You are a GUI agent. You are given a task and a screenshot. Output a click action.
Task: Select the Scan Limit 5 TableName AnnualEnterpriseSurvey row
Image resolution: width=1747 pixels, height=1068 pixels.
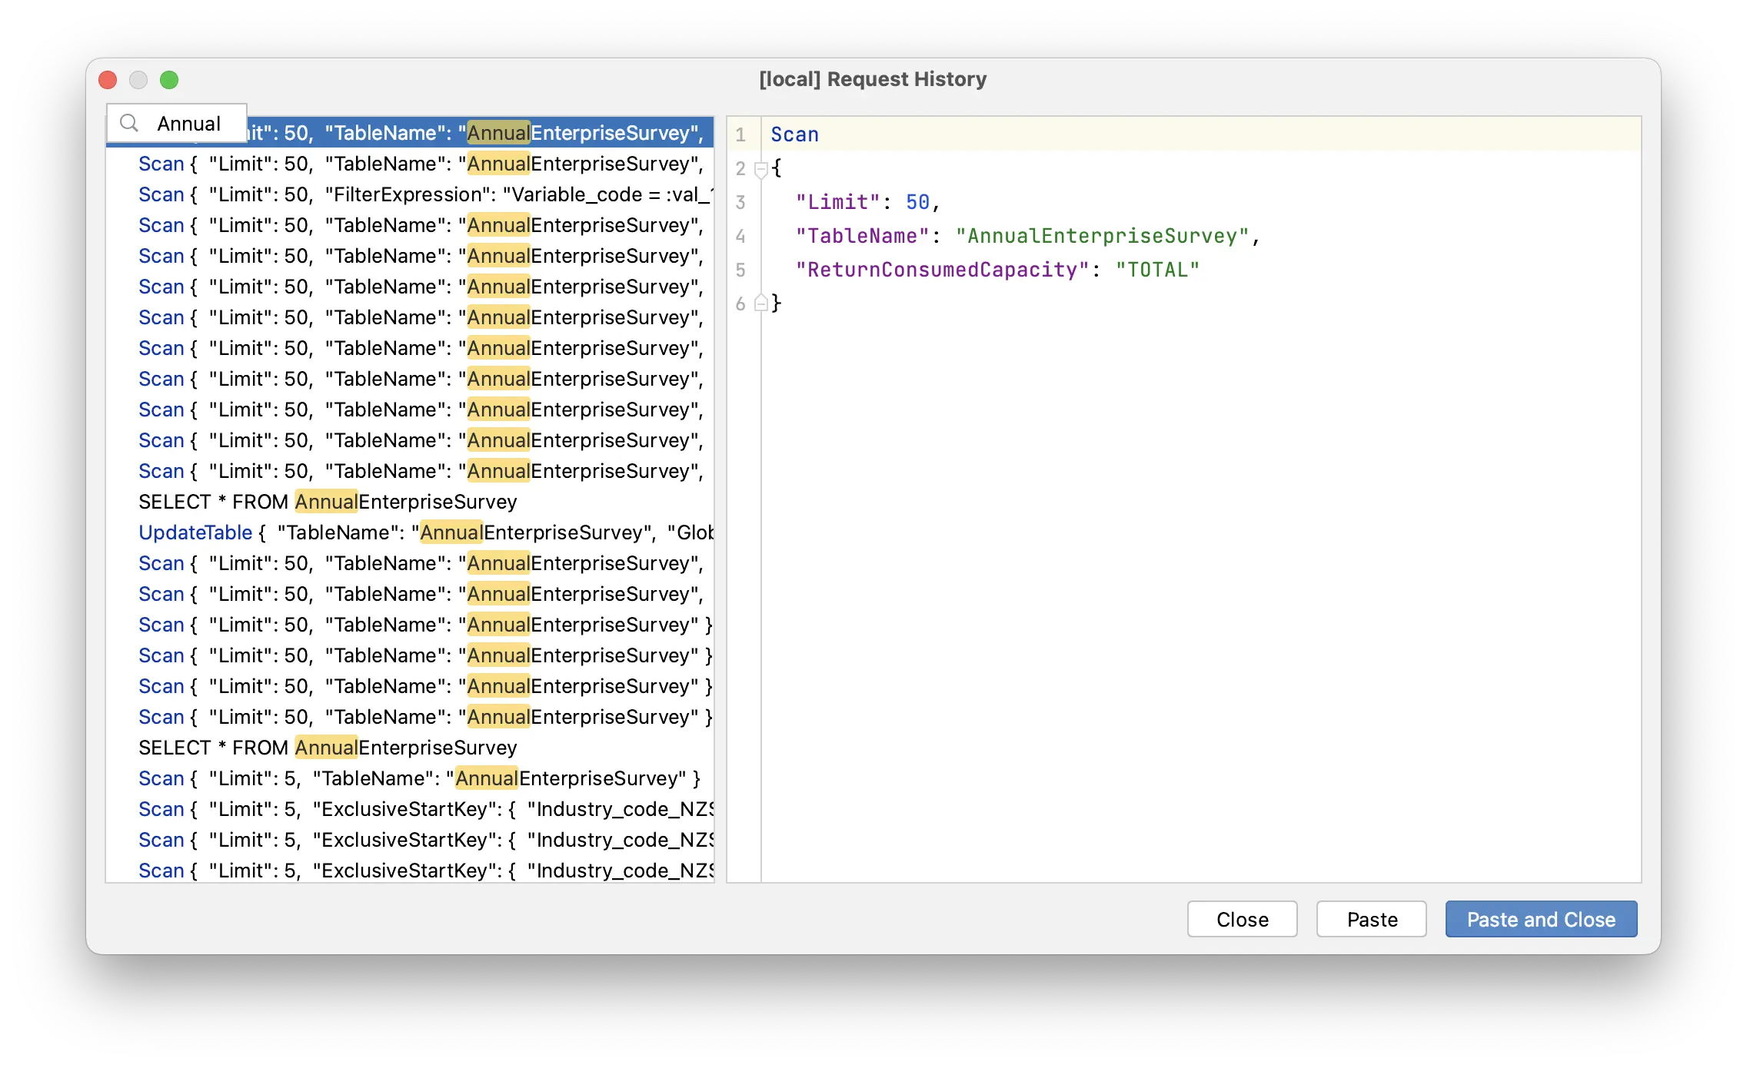pyautogui.click(x=410, y=778)
